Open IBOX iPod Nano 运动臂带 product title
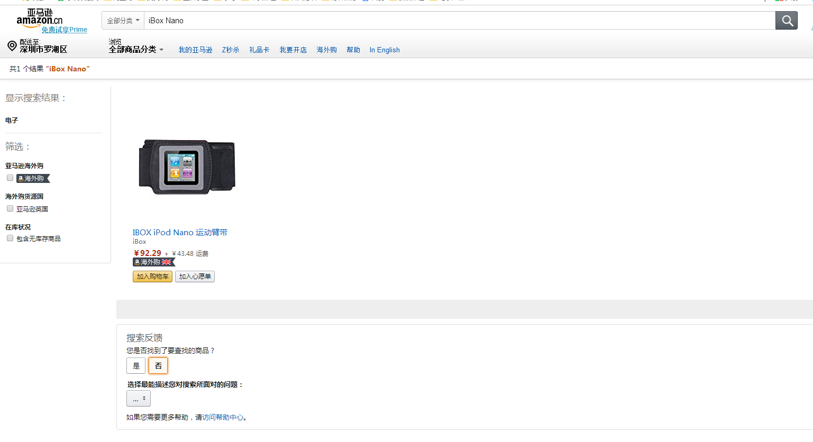Screen dimensions: 813x442 click(x=180, y=232)
